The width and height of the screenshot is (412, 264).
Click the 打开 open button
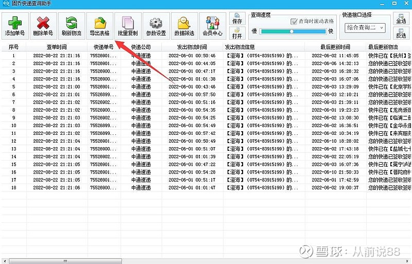pos(237,33)
